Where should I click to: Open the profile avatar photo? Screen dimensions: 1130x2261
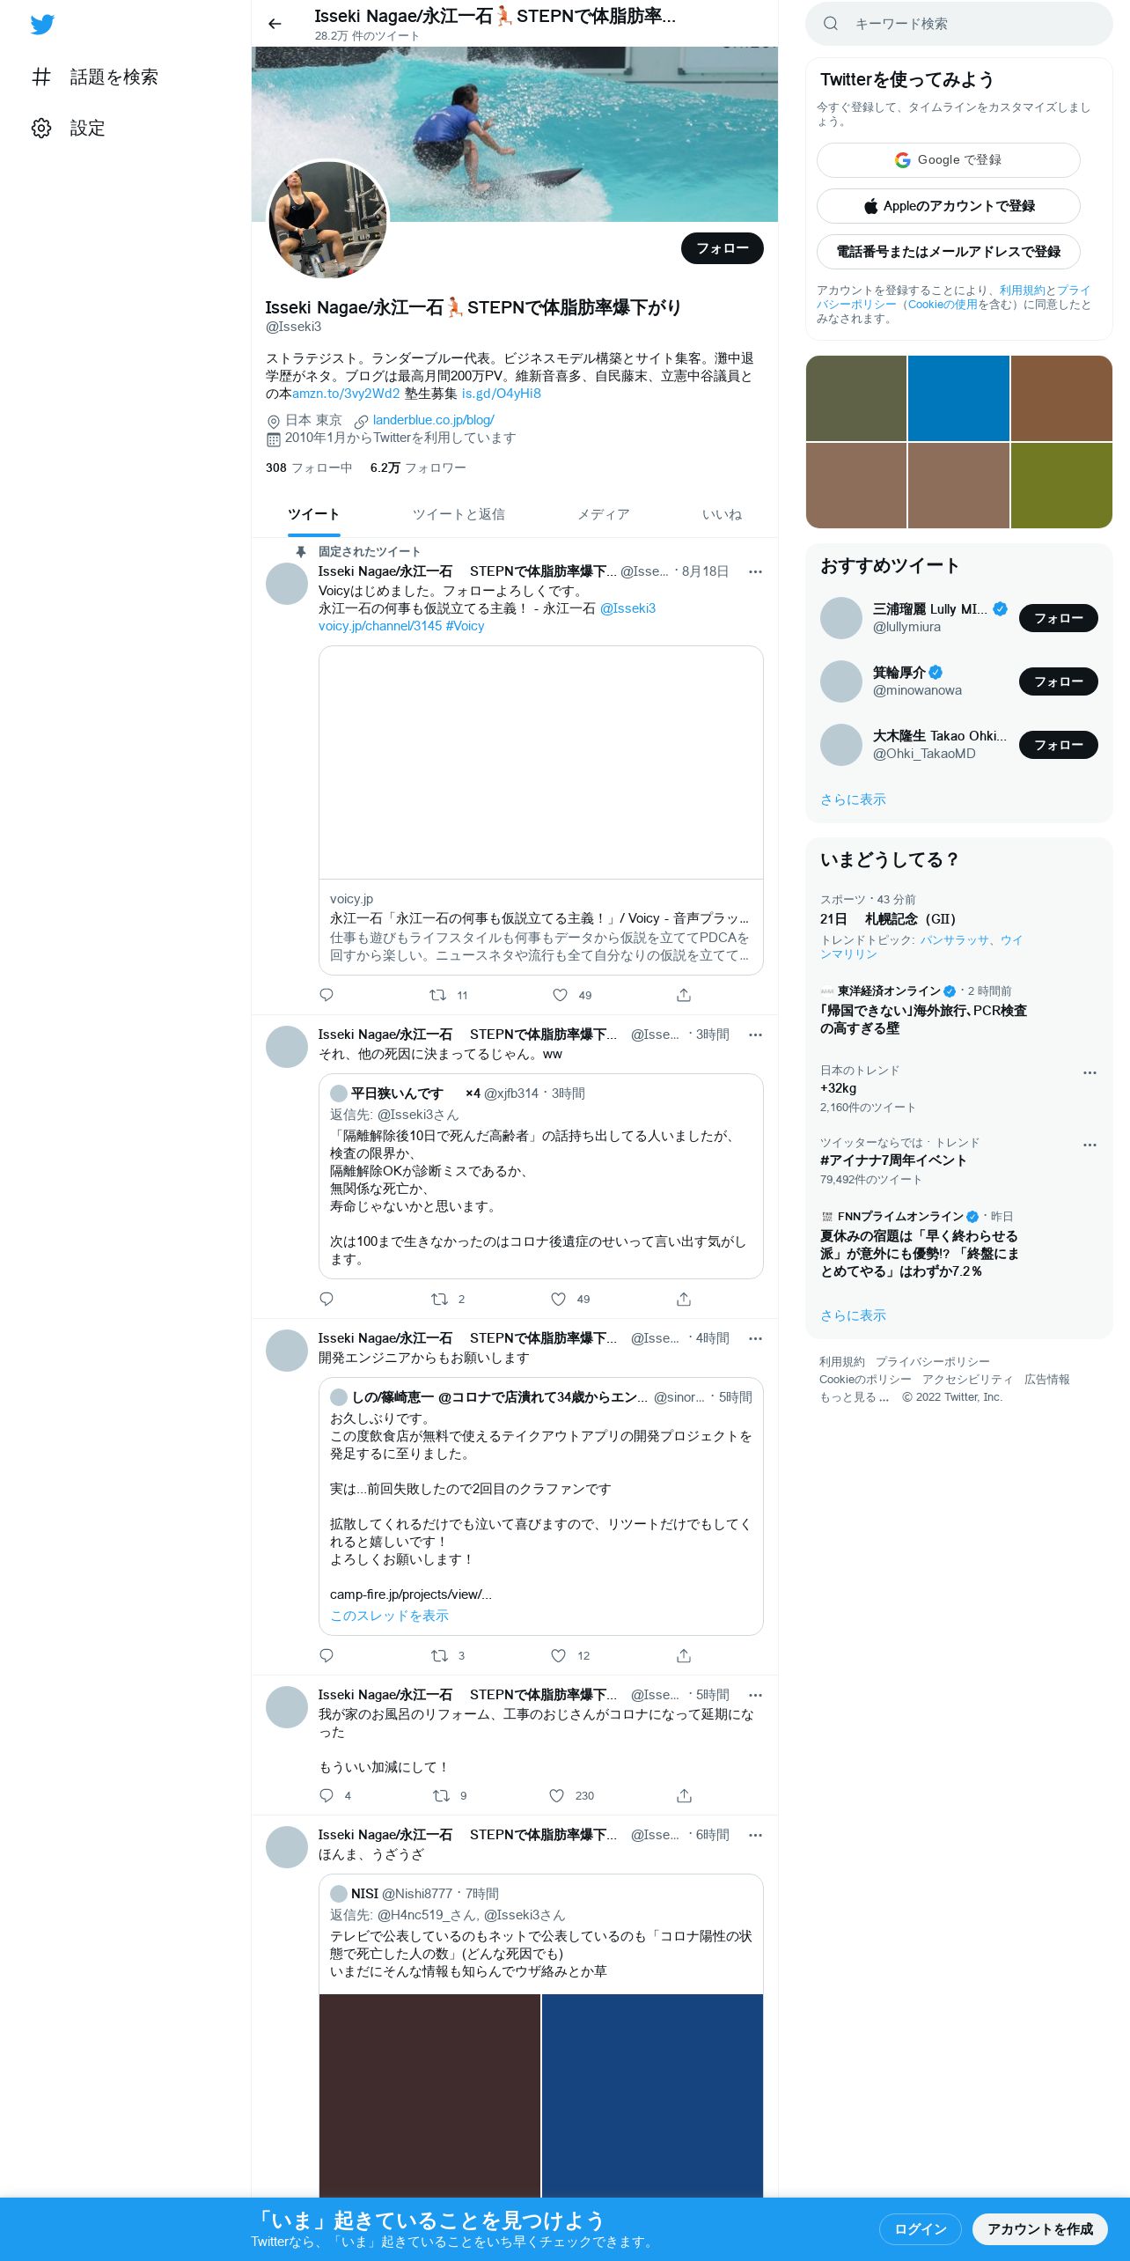tap(327, 219)
